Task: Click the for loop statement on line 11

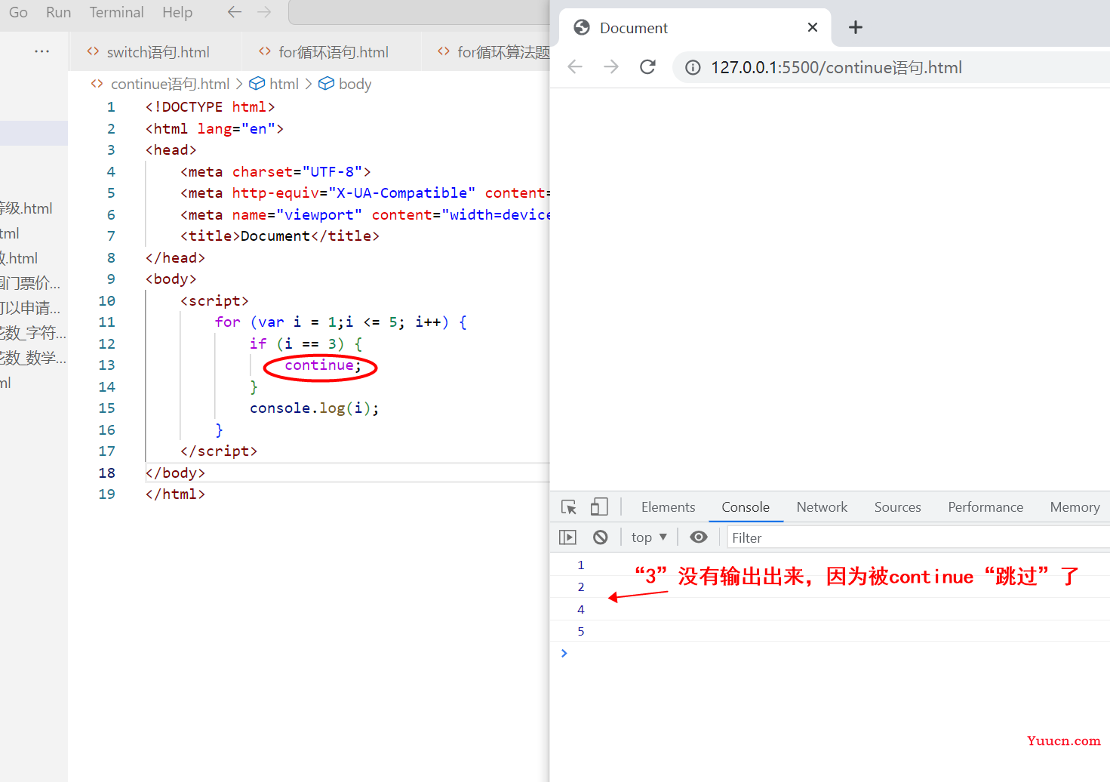Action: point(341,322)
